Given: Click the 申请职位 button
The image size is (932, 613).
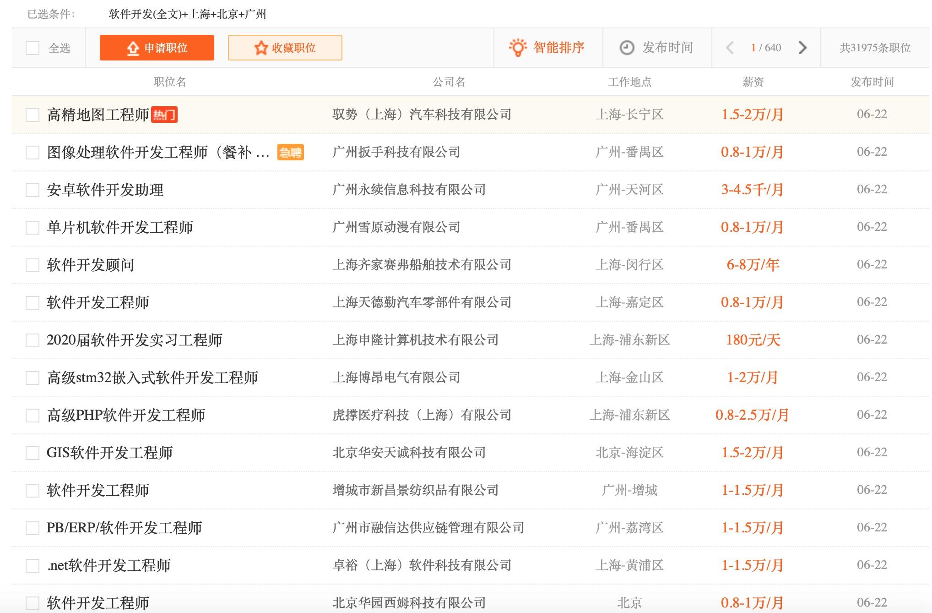Looking at the screenshot, I should pyautogui.click(x=157, y=48).
